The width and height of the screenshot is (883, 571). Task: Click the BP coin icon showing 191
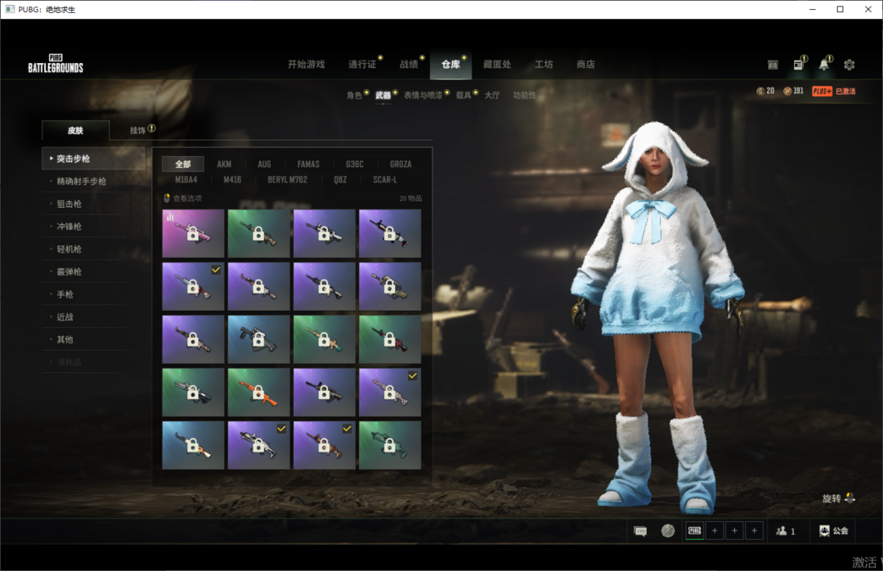[788, 92]
